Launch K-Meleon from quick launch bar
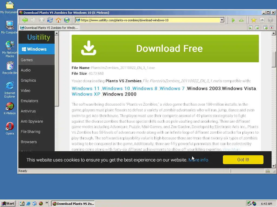The width and height of the screenshot is (277, 207). pos(41,204)
